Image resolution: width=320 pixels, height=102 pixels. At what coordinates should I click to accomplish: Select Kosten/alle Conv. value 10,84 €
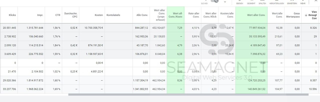(x=229, y=54)
